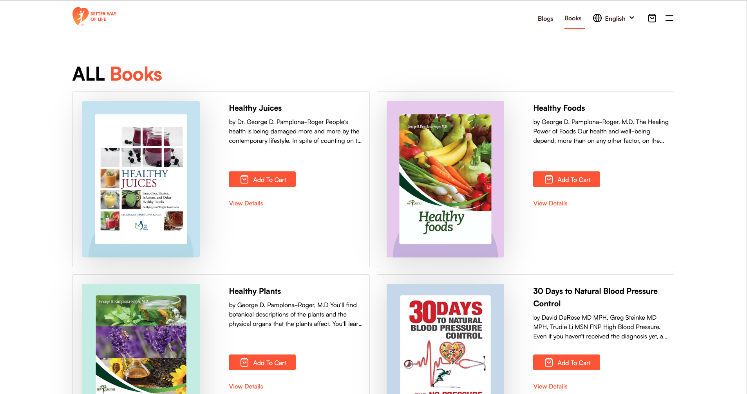Click the 30 Days book cover image

pos(445,340)
